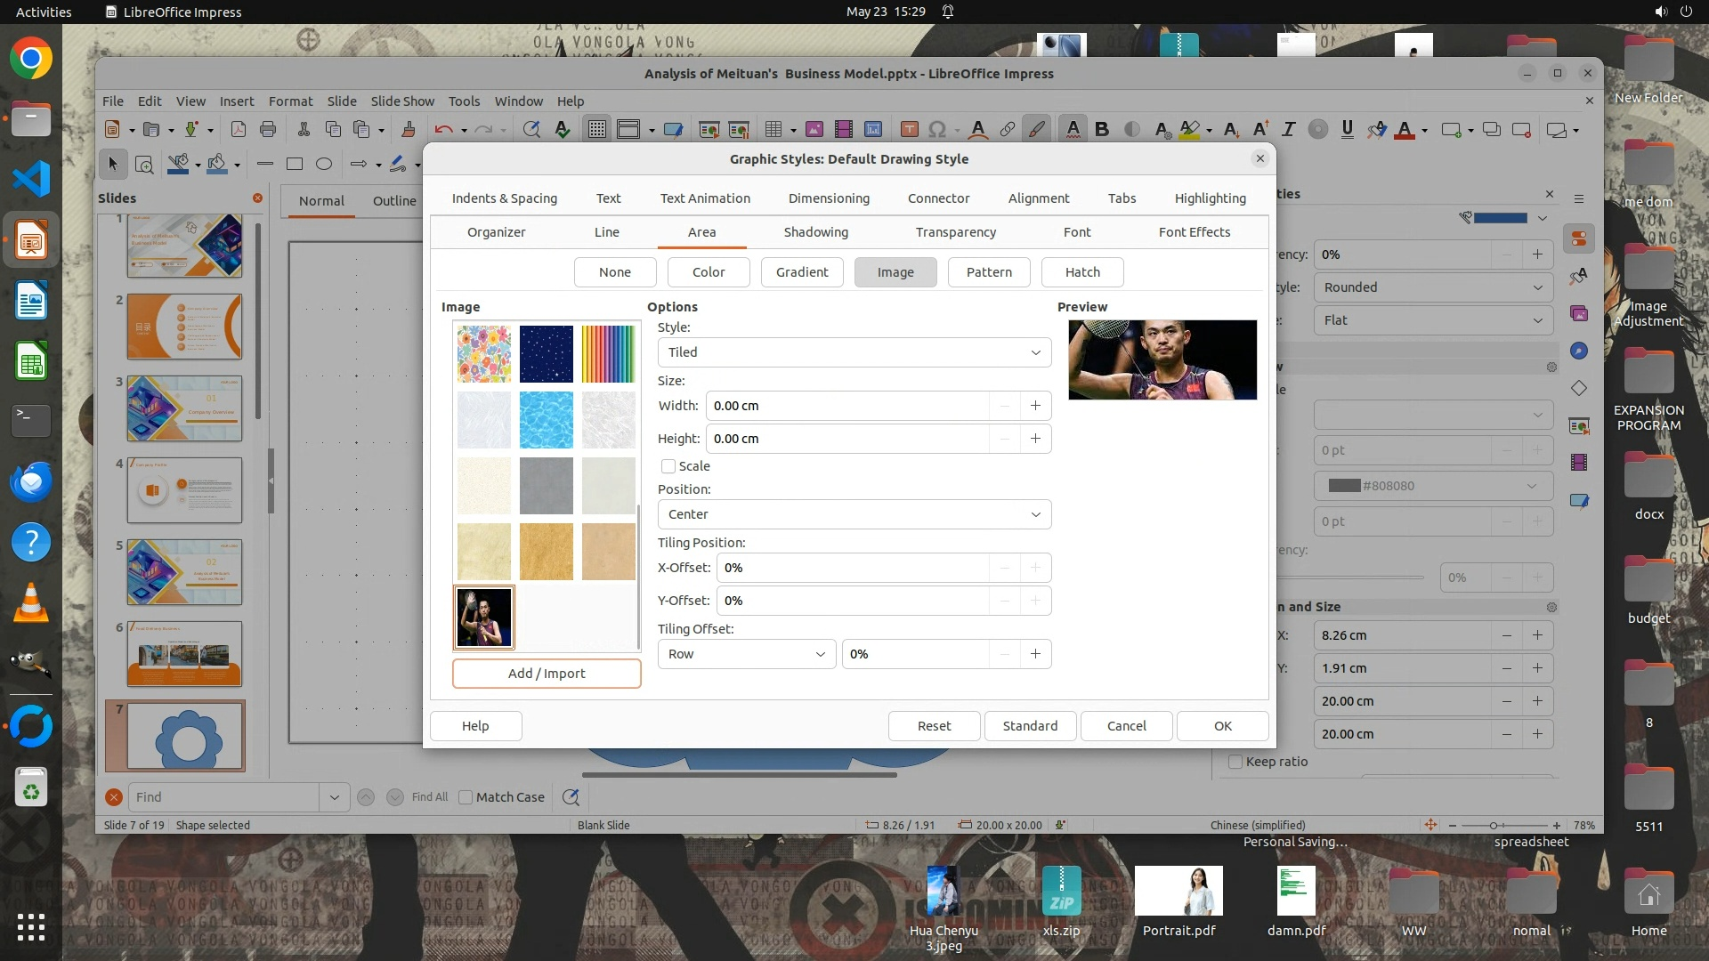Toggle the Match Case checkbox
This screenshot has height=961, width=1709.
[x=466, y=797]
